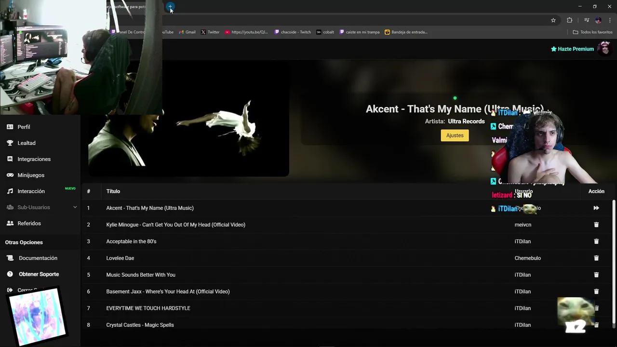Open the browser extensions puzzle icon
This screenshot has width=617, height=347.
[569, 20]
